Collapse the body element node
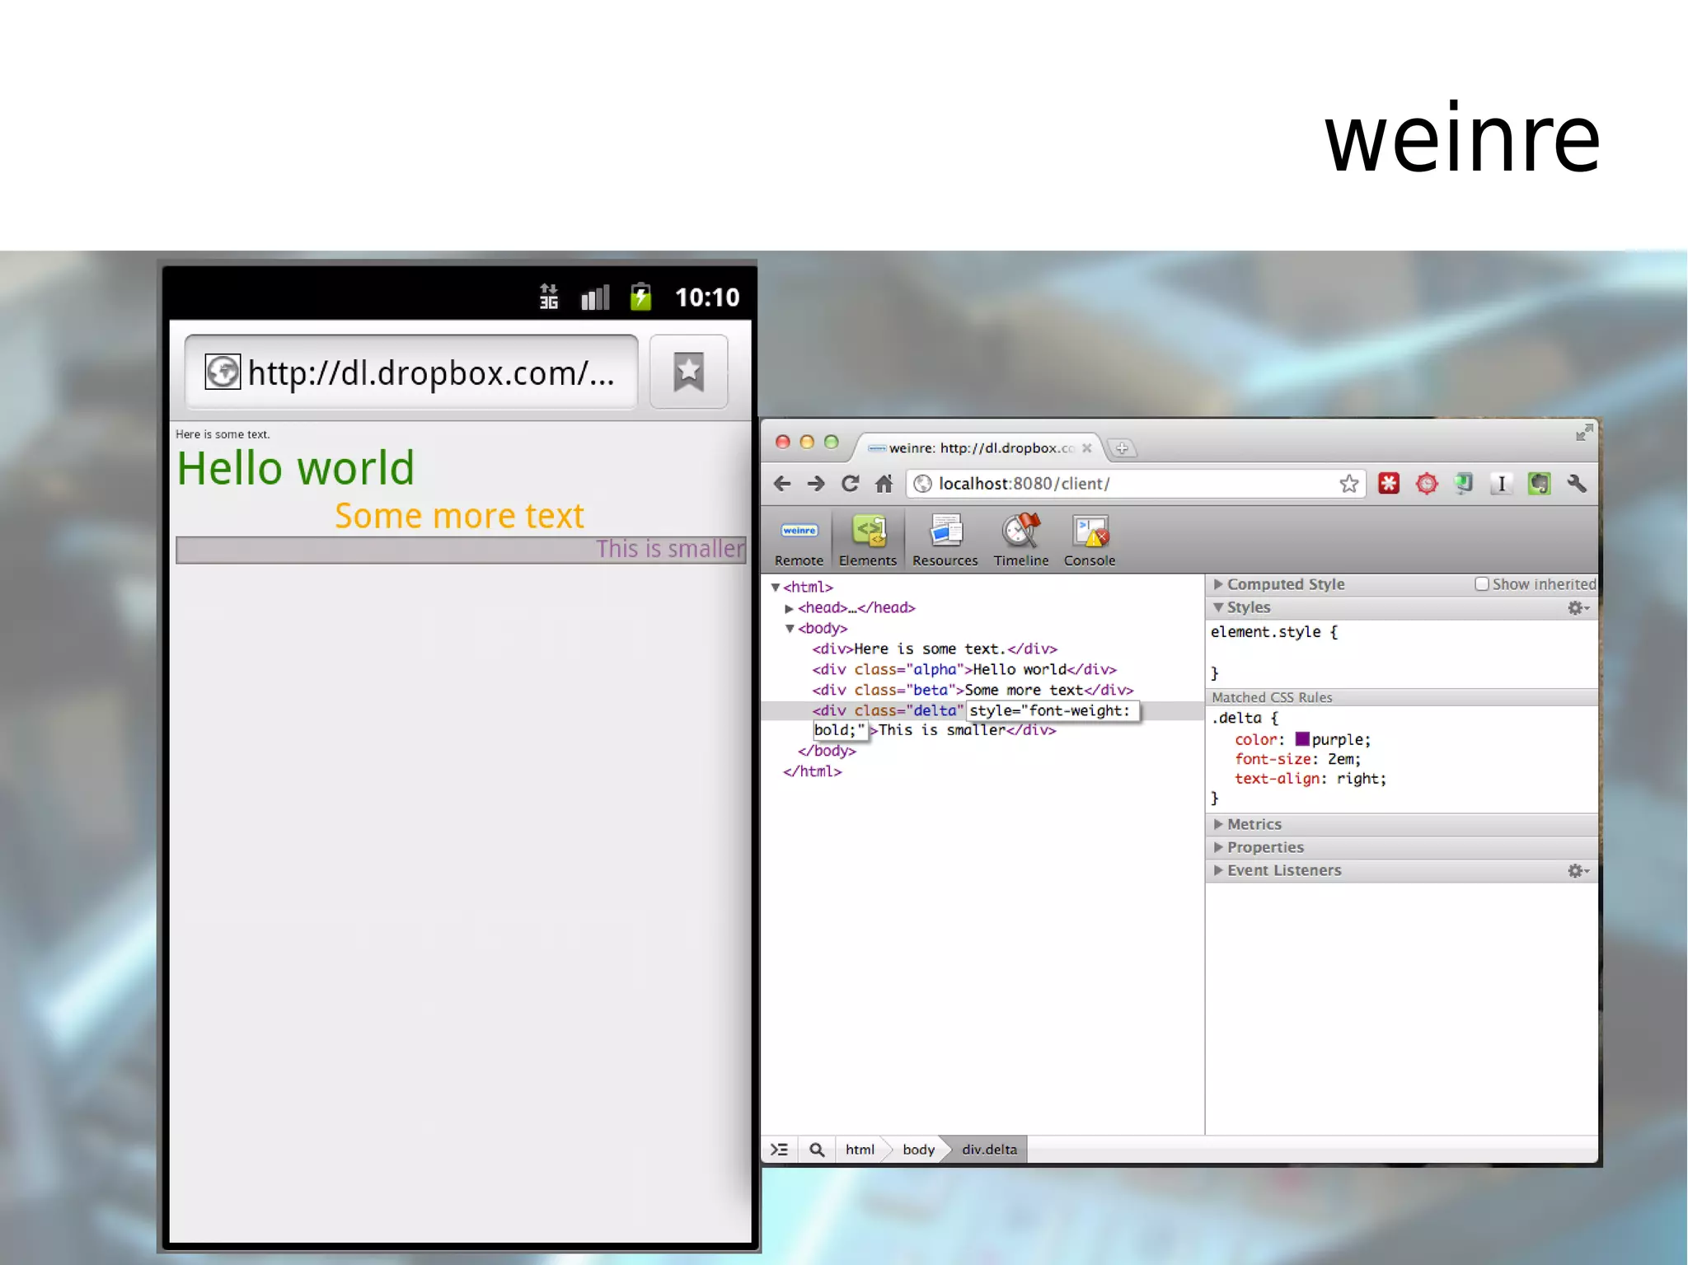 (789, 629)
